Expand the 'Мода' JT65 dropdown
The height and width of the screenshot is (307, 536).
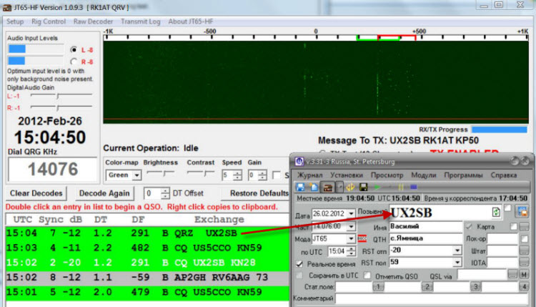coord(350,238)
